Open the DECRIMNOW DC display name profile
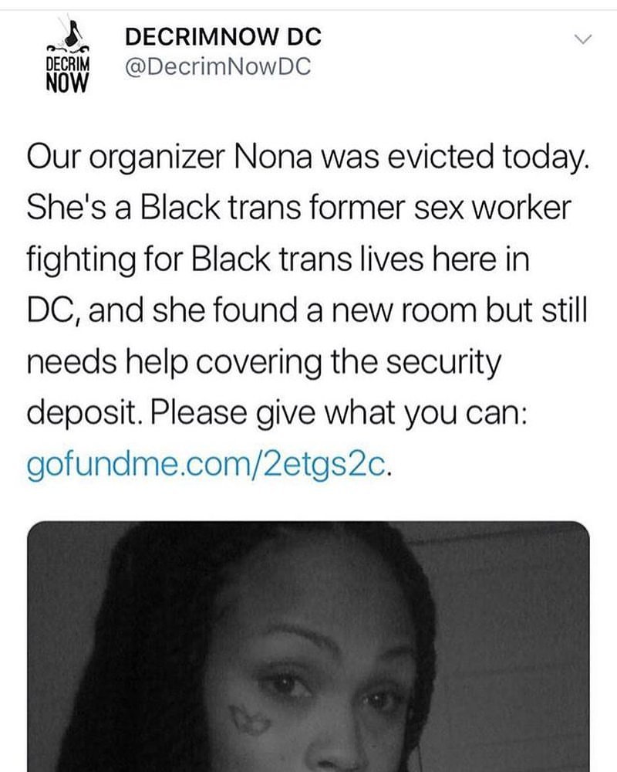Screen dimensions: 617x772 [222, 36]
